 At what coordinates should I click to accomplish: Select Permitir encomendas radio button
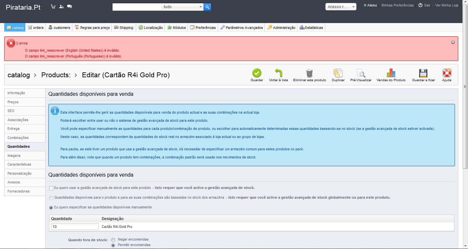tap(113, 245)
